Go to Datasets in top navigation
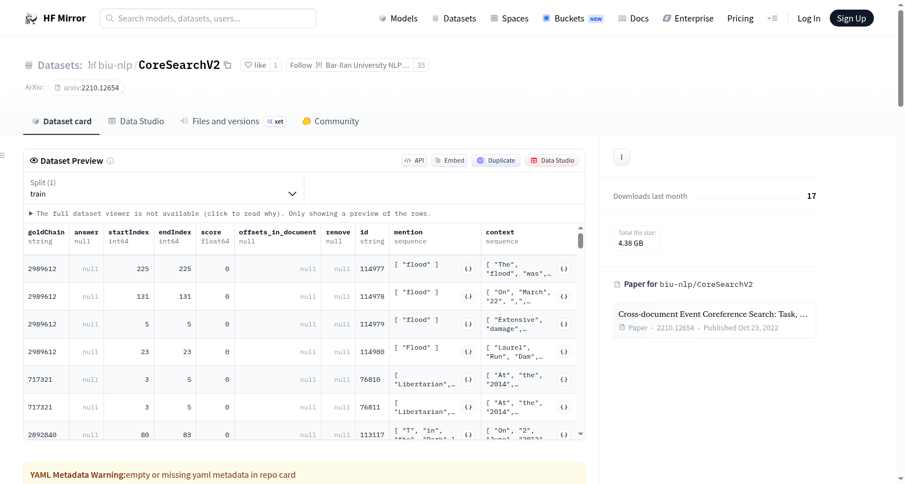Viewport: 905px width, 484px height. pyautogui.click(x=454, y=19)
